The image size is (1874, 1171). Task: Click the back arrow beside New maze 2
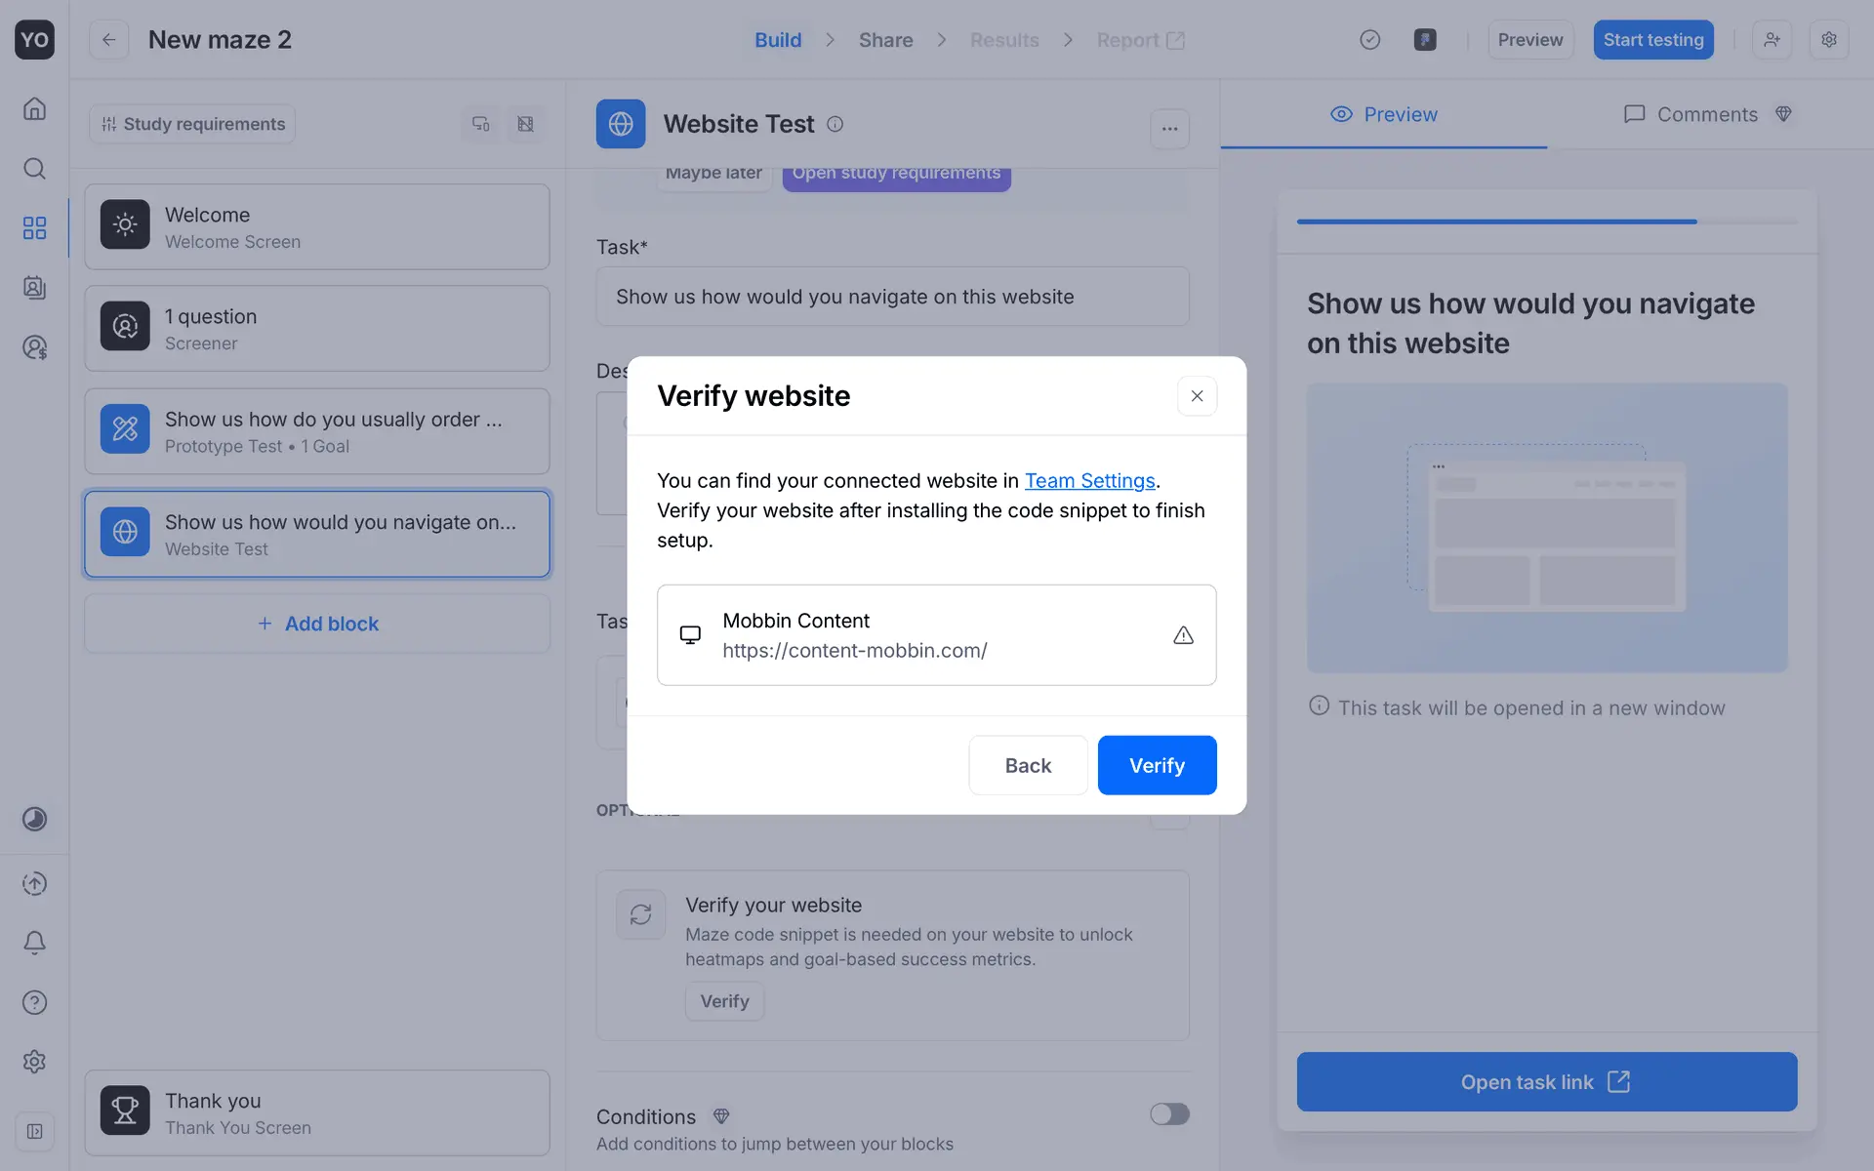pos(108,40)
